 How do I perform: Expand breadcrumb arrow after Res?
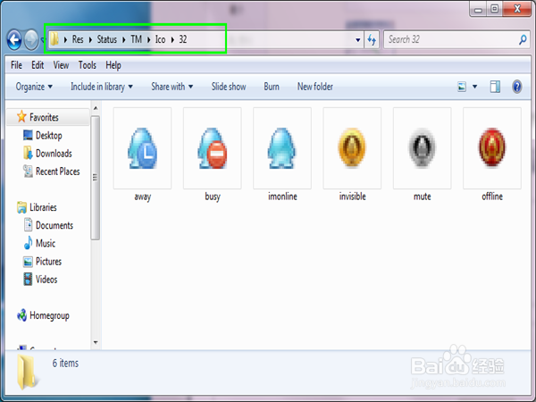pos(90,39)
